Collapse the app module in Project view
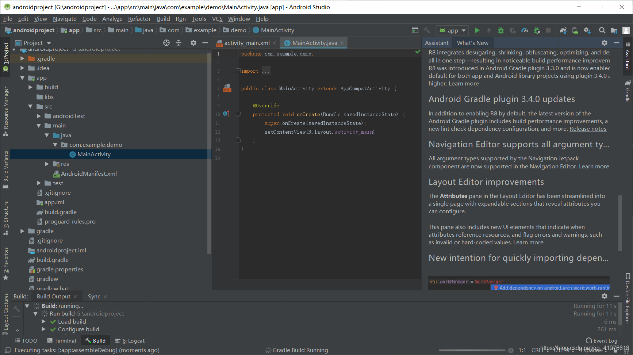The width and height of the screenshot is (633, 355). (23, 77)
